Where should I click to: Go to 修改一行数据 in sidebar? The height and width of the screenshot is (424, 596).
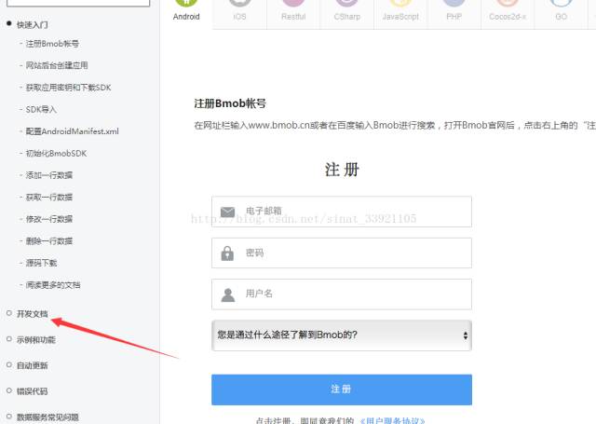49,219
